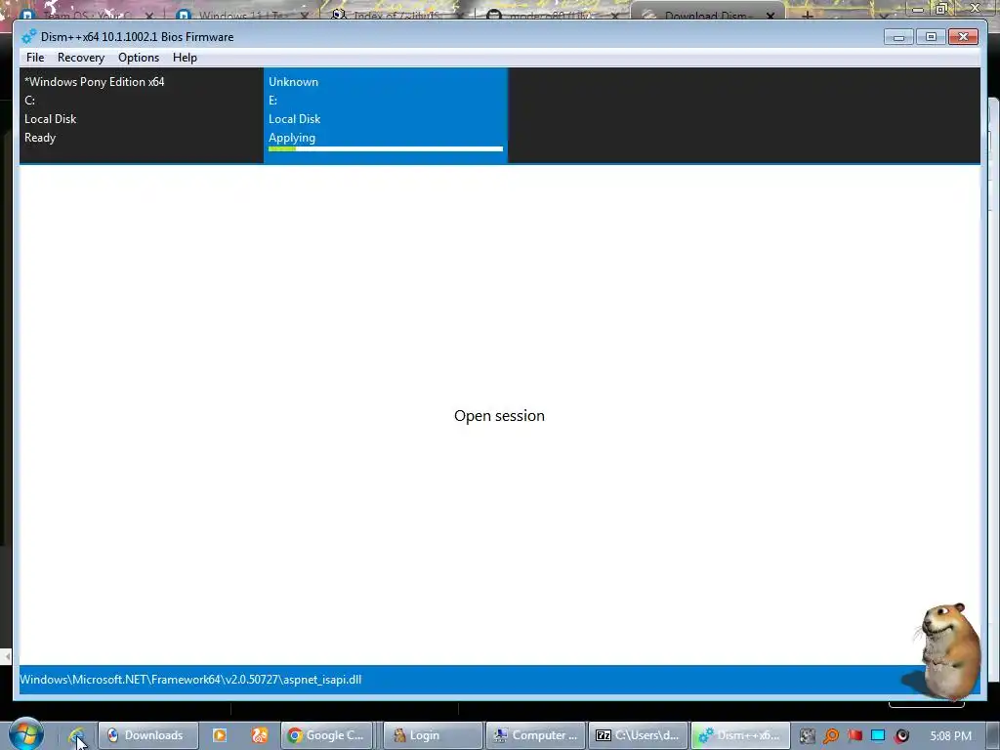Switch to Download Dism browser tab

click(x=708, y=13)
